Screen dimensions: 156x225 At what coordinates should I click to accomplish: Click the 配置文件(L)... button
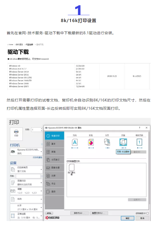99,213
